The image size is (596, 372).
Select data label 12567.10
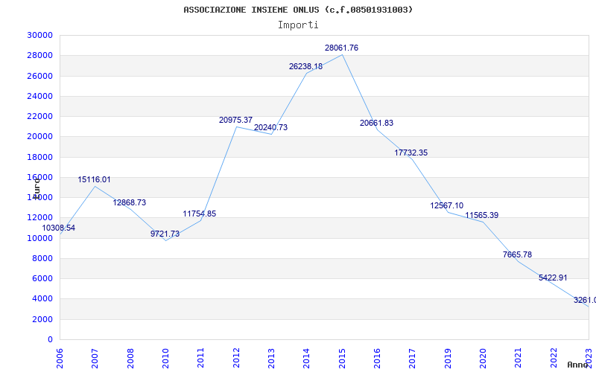coord(446,205)
